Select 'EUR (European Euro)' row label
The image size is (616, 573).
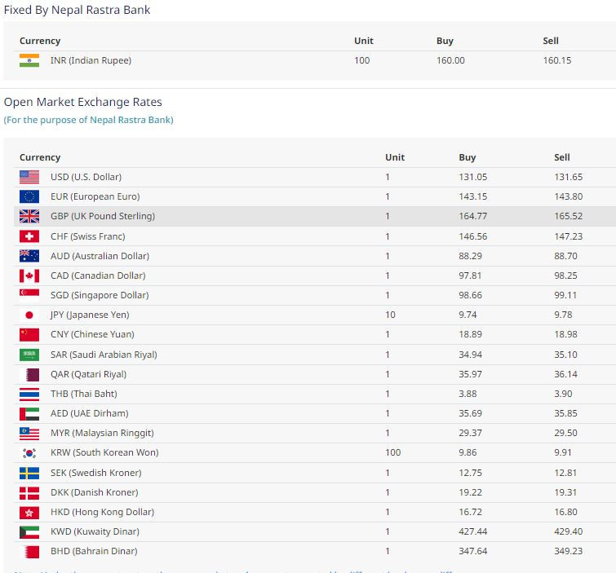(95, 196)
